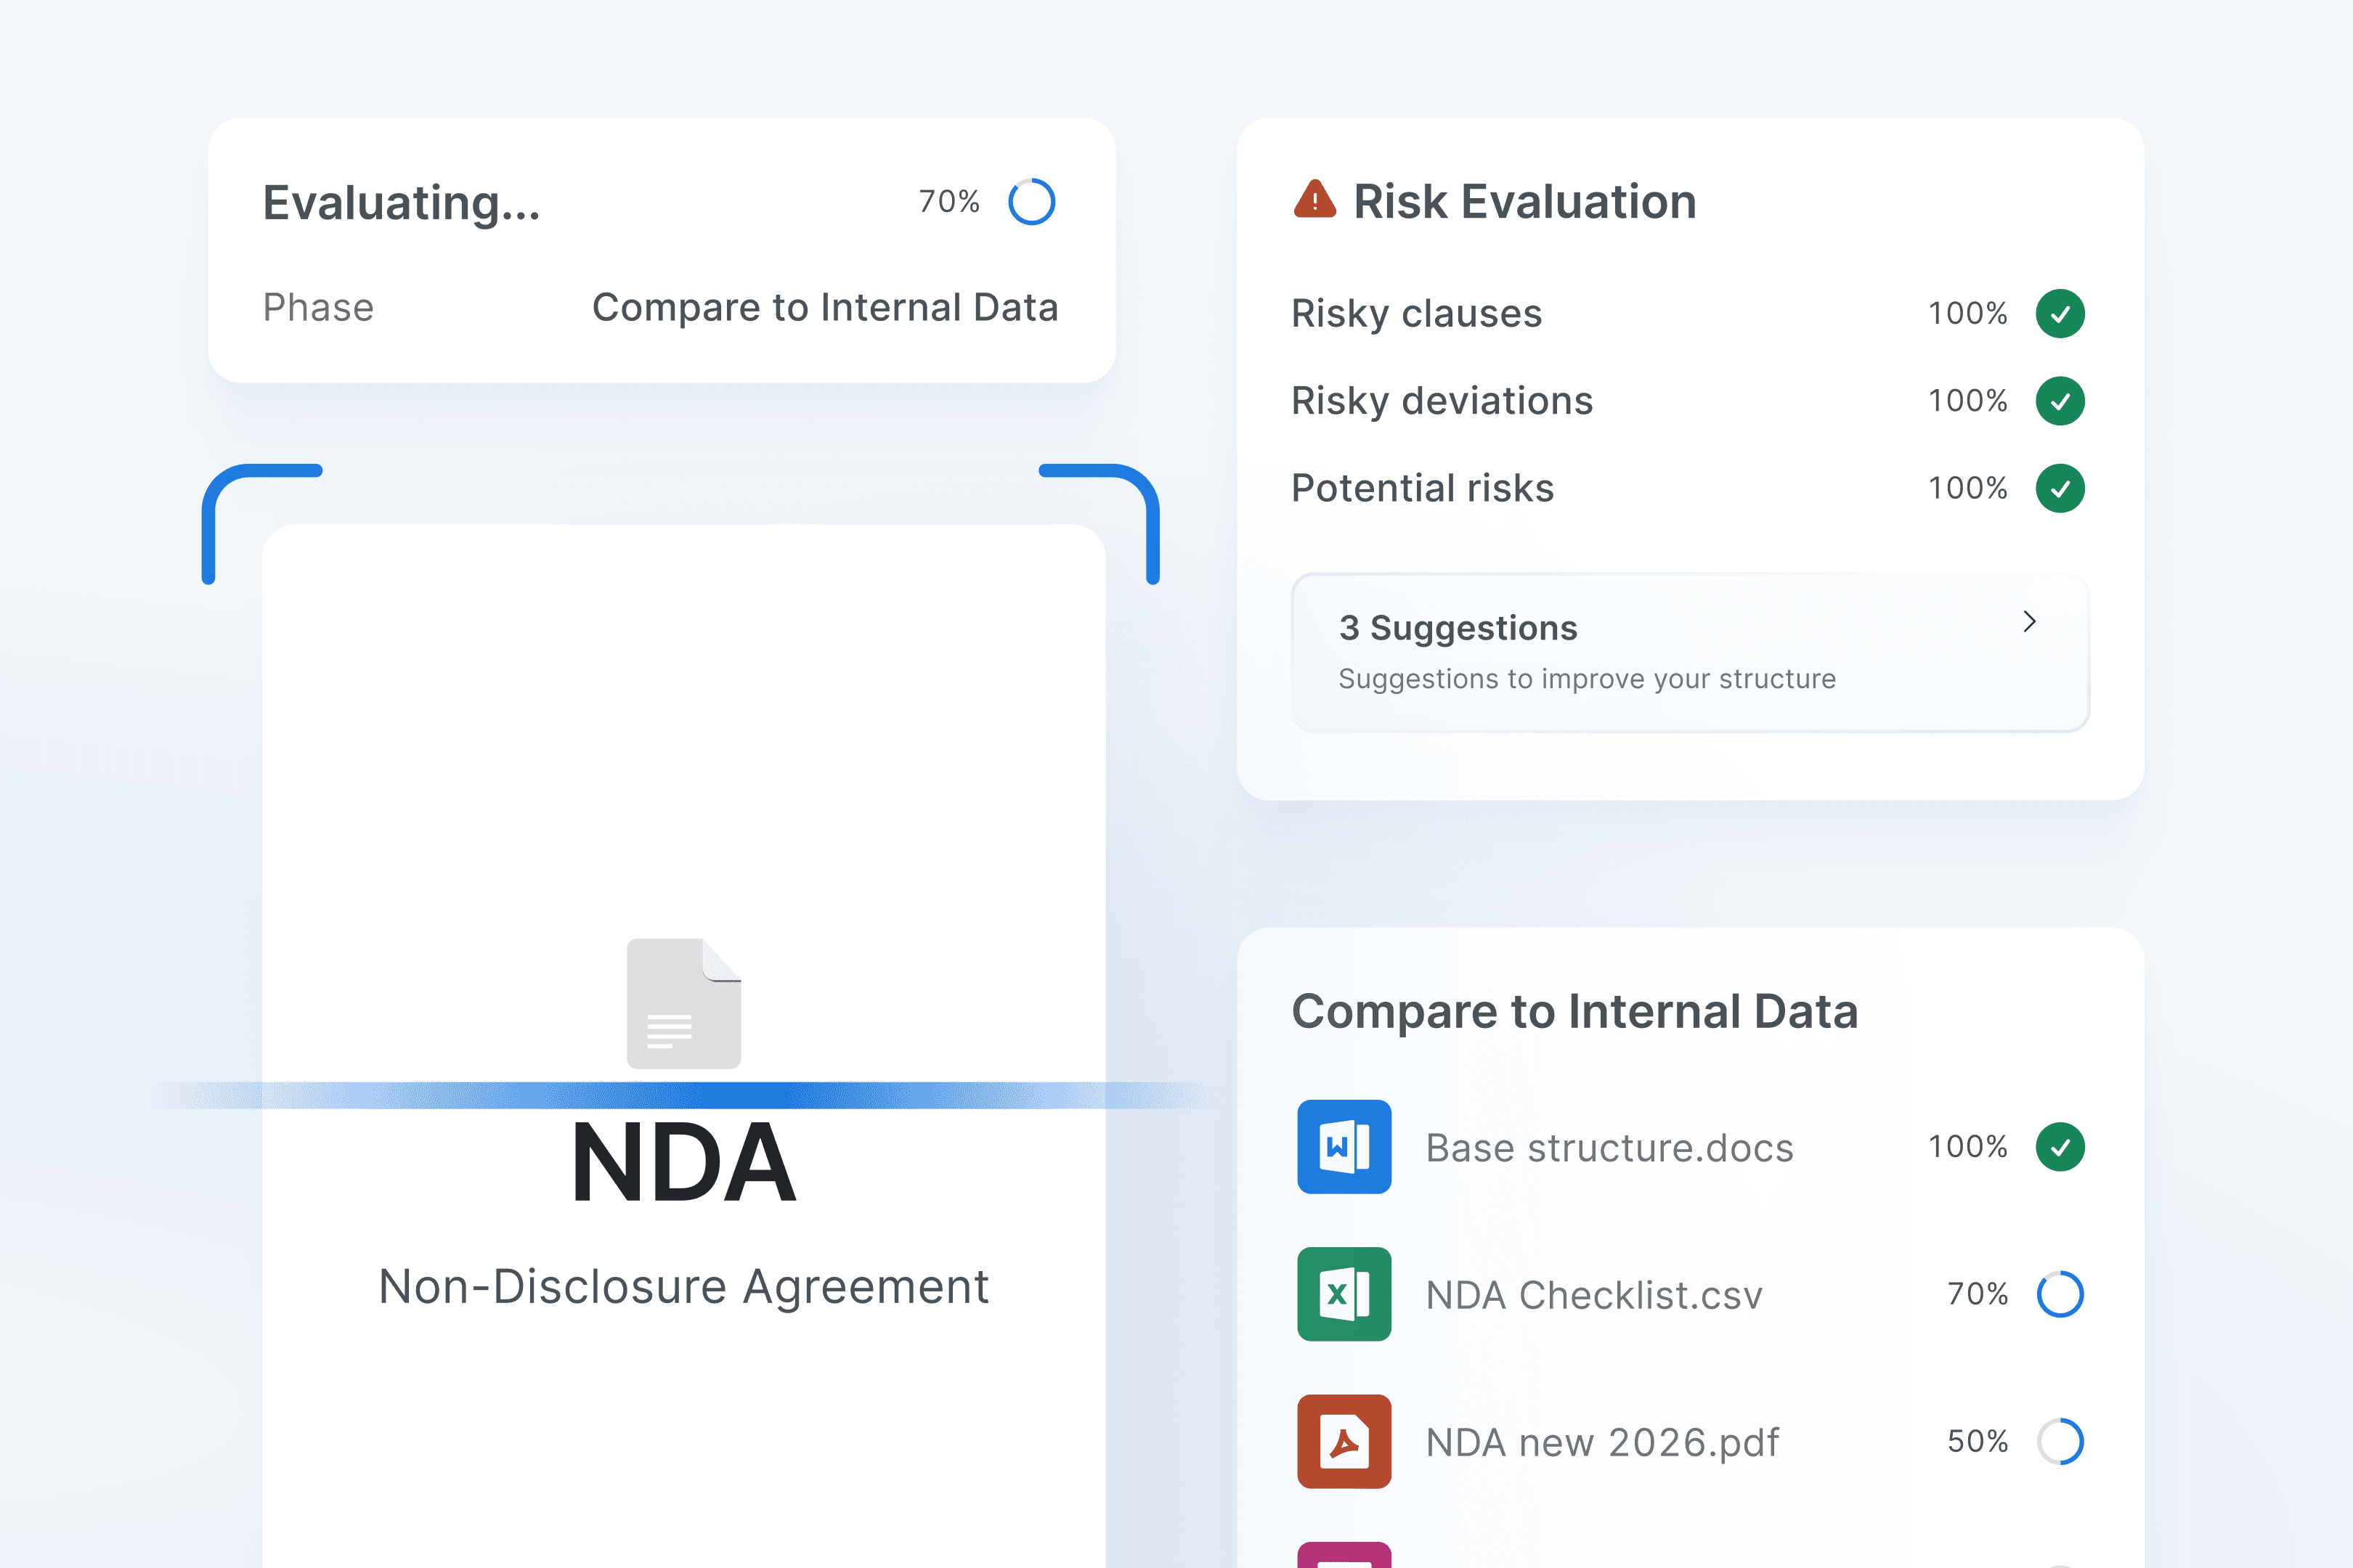Click the 70% spinner beside Evaluating

click(x=1031, y=202)
